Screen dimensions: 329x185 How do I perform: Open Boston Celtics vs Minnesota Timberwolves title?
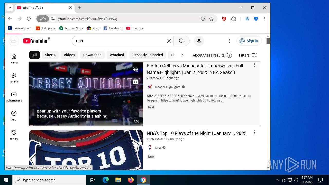[195, 69]
